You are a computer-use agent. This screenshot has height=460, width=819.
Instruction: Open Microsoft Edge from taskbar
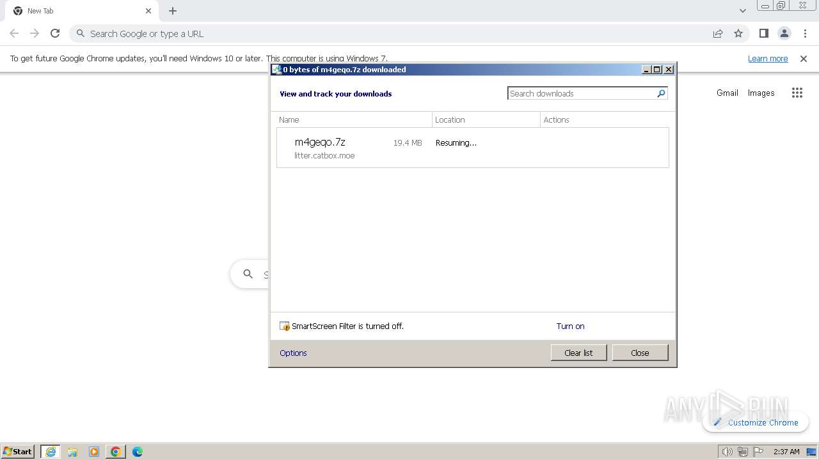[x=138, y=452]
